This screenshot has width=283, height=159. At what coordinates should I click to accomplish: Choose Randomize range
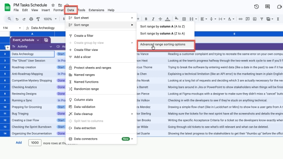point(101,89)
